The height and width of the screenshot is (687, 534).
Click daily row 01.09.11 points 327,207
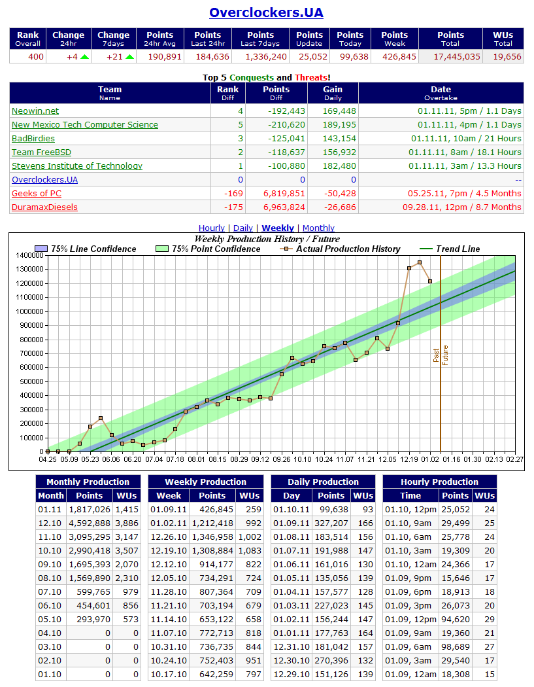coord(331,523)
